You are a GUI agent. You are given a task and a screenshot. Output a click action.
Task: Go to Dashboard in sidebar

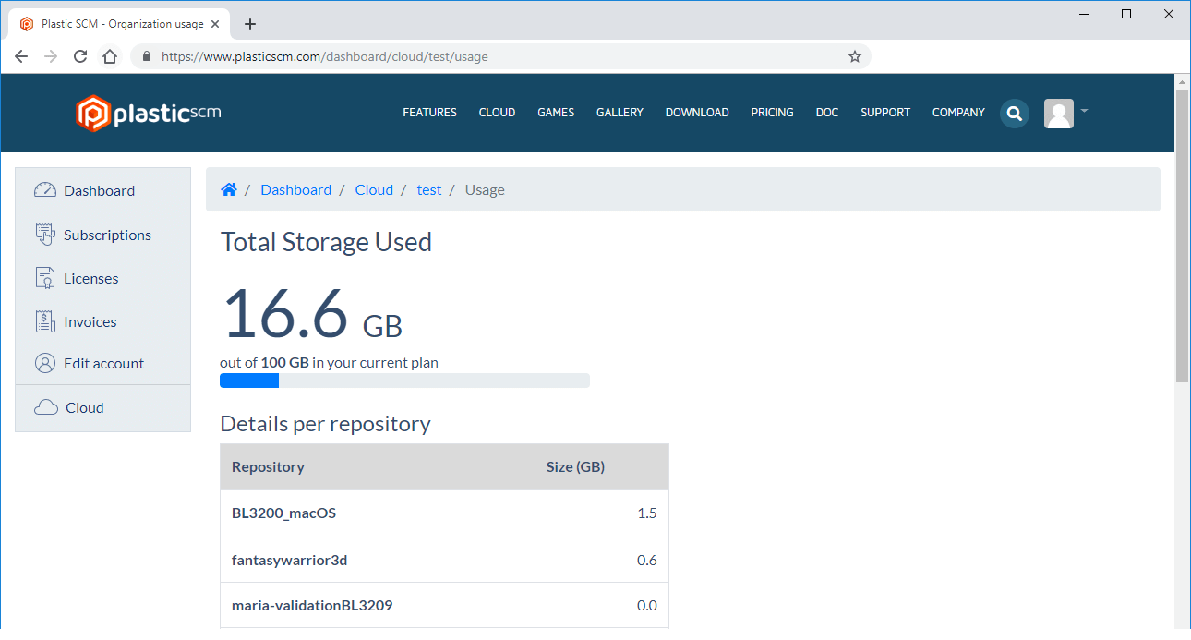[x=99, y=190]
